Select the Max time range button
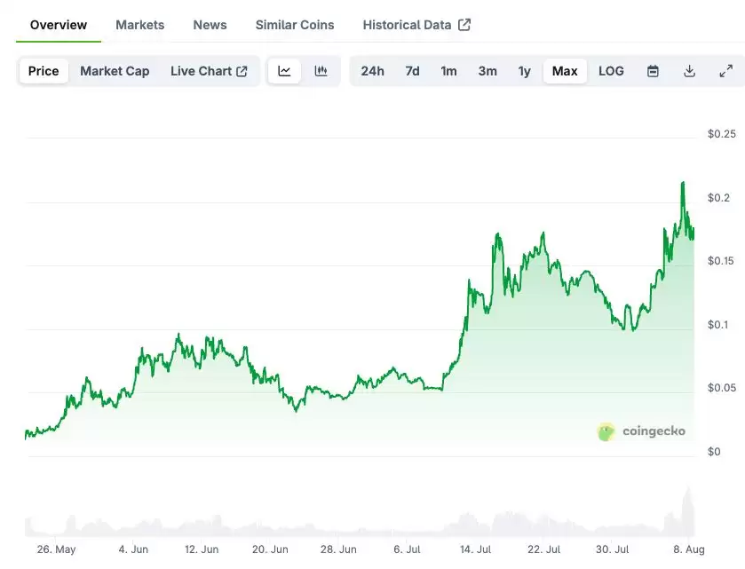This screenshot has width=745, height=569. click(565, 71)
